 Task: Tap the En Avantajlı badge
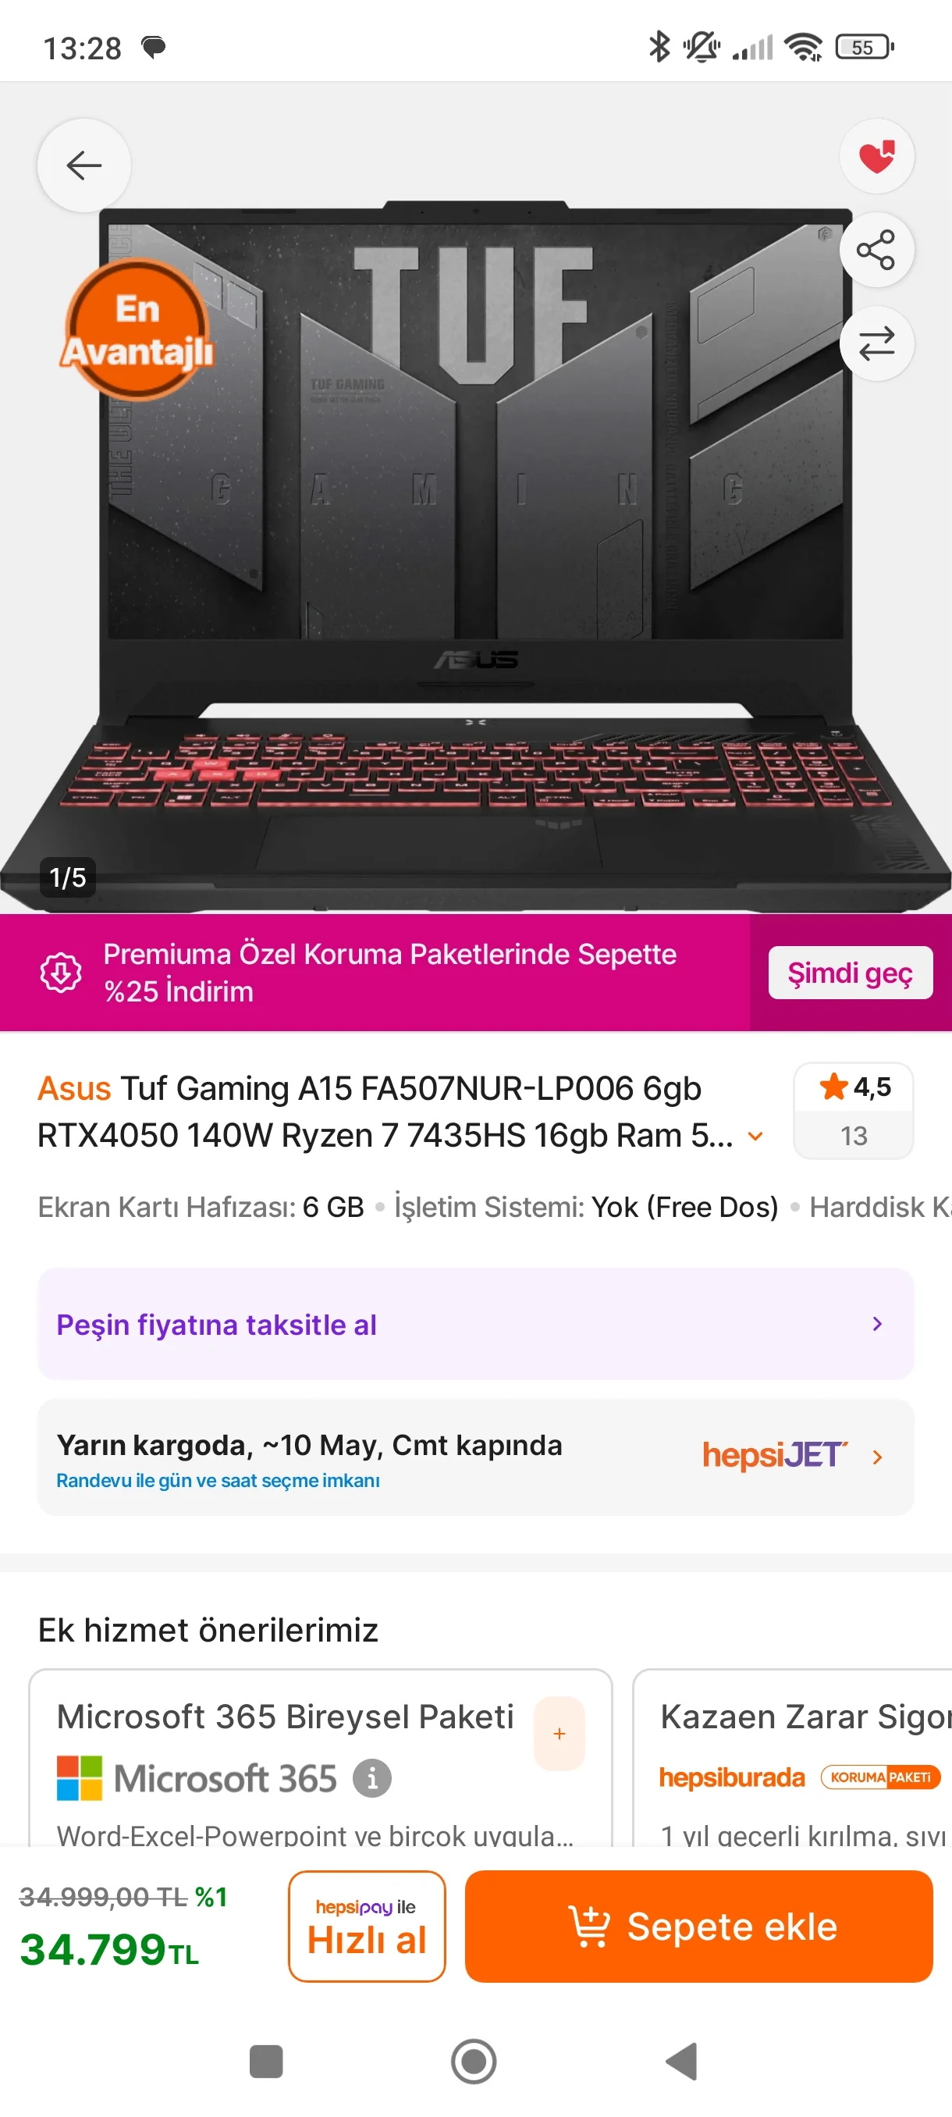coord(137,329)
